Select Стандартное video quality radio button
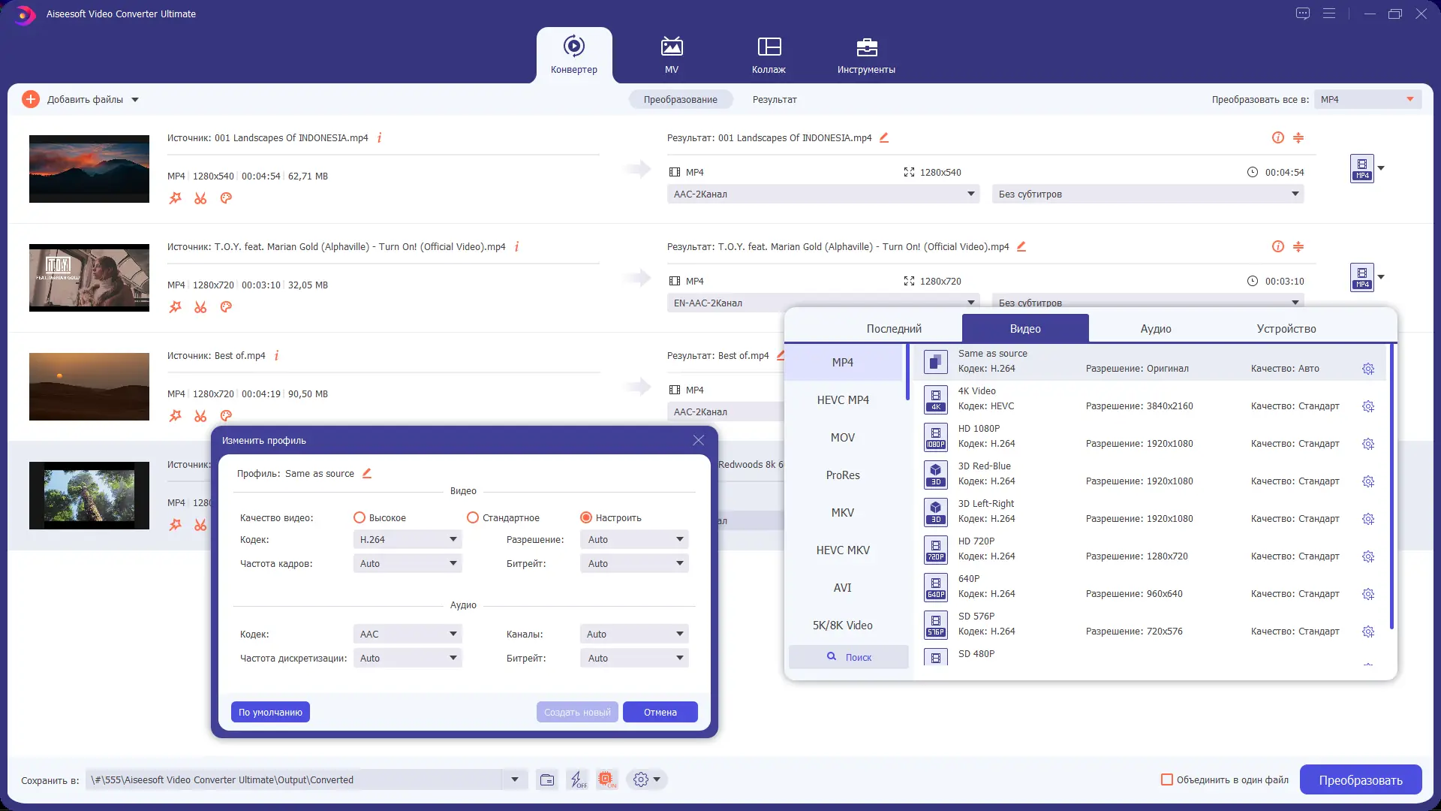The image size is (1441, 811). pyautogui.click(x=473, y=518)
